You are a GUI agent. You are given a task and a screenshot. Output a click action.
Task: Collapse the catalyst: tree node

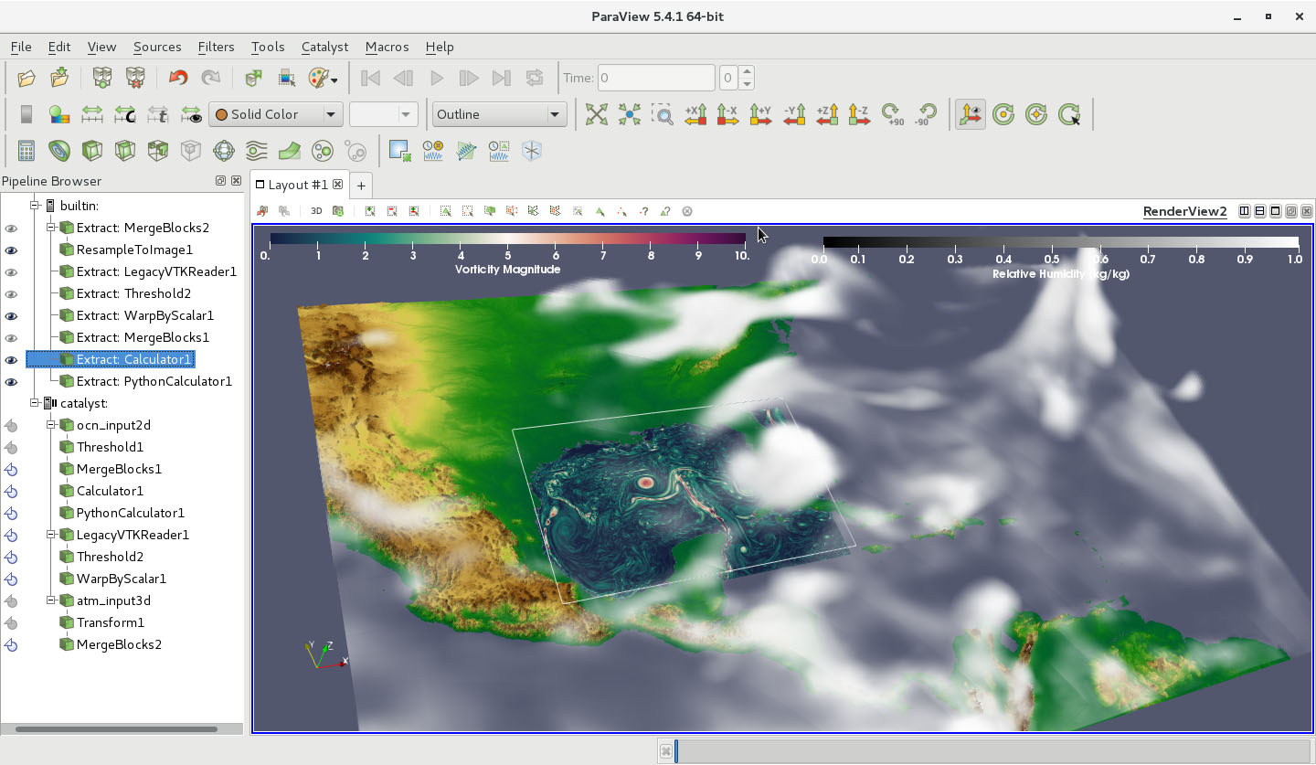point(36,403)
